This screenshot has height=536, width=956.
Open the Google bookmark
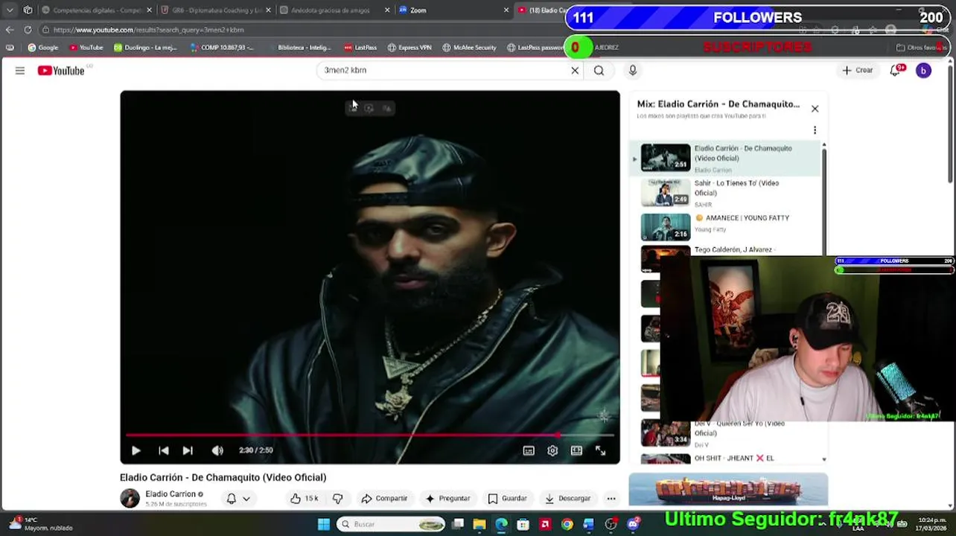pos(42,48)
